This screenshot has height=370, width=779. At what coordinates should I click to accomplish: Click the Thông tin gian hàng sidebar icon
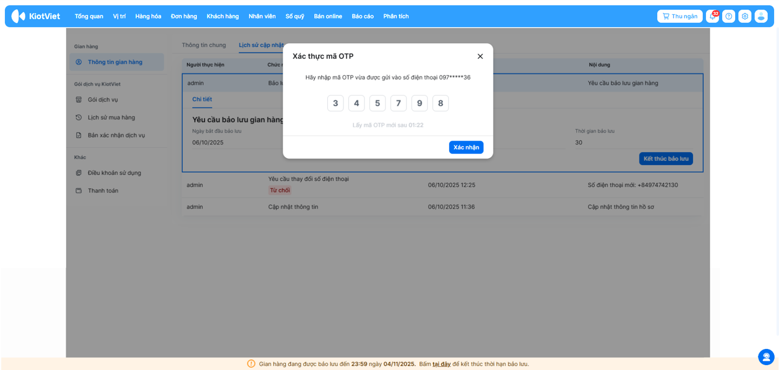(78, 62)
